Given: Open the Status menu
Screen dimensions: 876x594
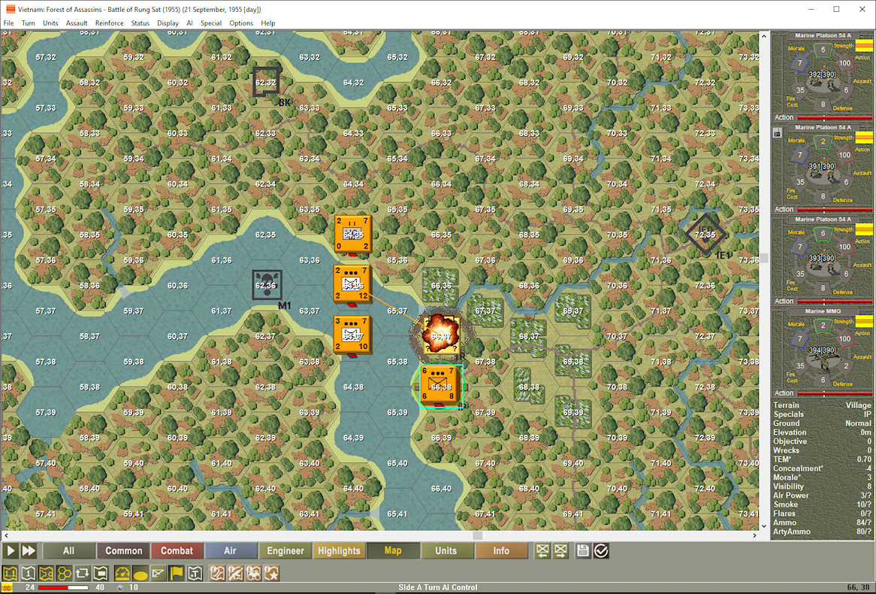Looking at the screenshot, I should click(140, 23).
